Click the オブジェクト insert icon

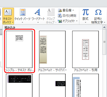[60, 21]
